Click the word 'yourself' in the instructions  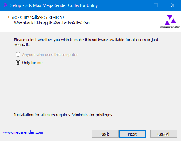22,44
